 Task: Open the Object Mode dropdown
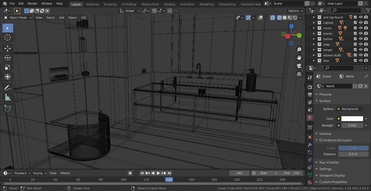tap(18, 18)
